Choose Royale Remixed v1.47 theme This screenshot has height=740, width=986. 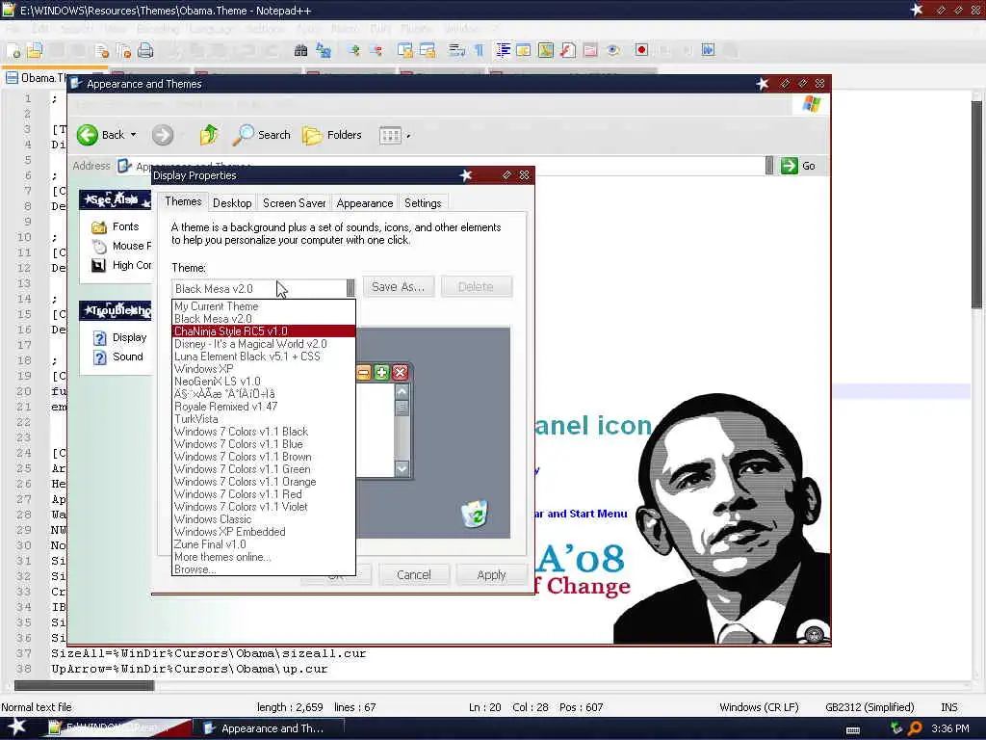tap(264, 407)
